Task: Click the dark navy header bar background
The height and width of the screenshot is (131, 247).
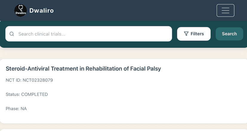Action: click(x=126, y=10)
